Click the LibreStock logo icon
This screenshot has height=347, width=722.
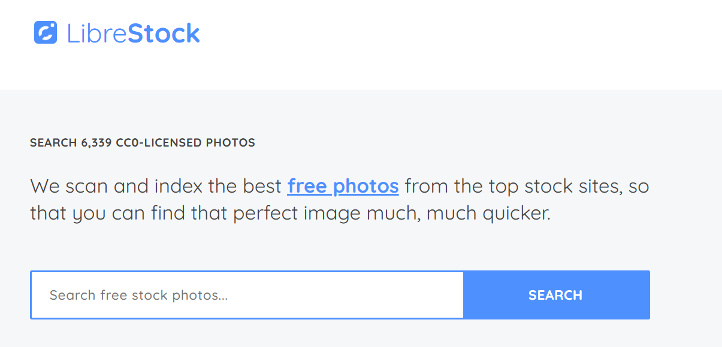pyautogui.click(x=46, y=33)
